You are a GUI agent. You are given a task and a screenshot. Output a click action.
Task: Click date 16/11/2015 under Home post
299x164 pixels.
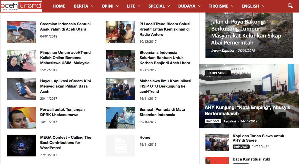click(148, 145)
